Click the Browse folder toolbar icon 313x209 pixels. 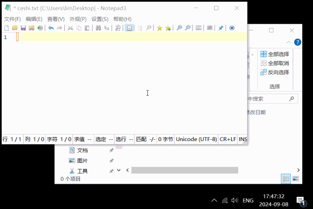pyautogui.click(x=32, y=28)
